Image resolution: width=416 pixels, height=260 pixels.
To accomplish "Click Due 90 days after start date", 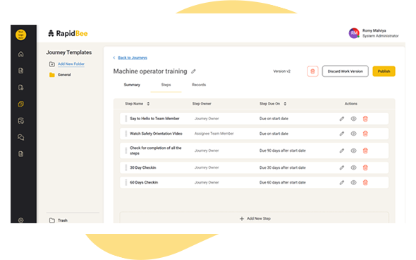I will point(282,150).
